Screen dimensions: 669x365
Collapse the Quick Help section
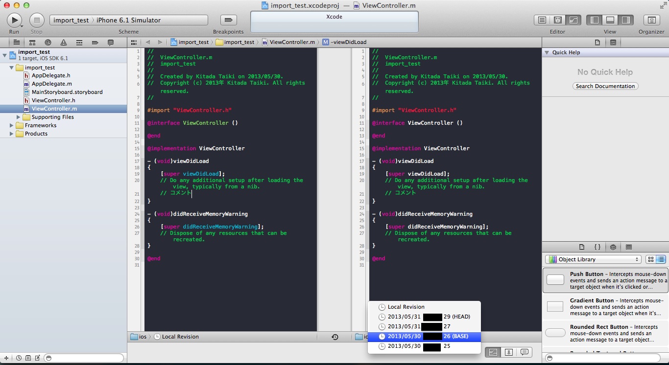pyautogui.click(x=547, y=52)
